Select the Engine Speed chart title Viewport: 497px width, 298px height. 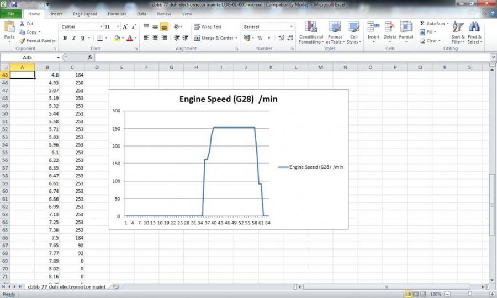pyautogui.click(x=228, y=100)
